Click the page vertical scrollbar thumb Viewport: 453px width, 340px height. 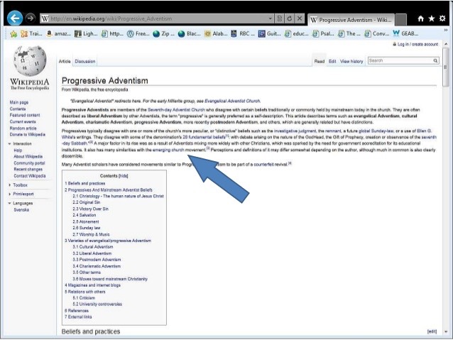(446, 67)
